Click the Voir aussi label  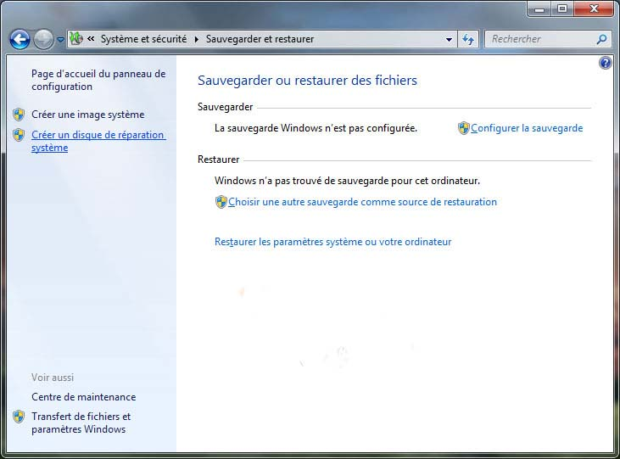click(x=53, y=378)
